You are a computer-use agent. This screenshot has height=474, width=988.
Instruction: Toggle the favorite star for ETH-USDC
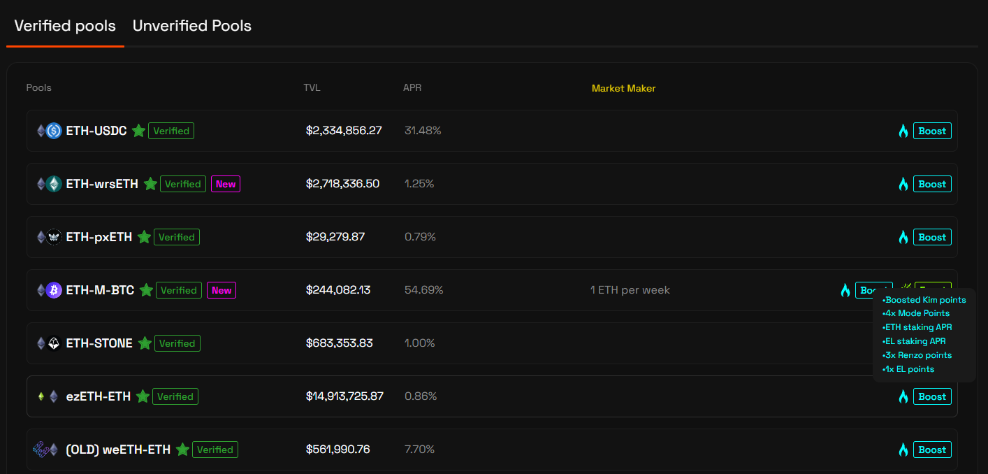(138, 131)
